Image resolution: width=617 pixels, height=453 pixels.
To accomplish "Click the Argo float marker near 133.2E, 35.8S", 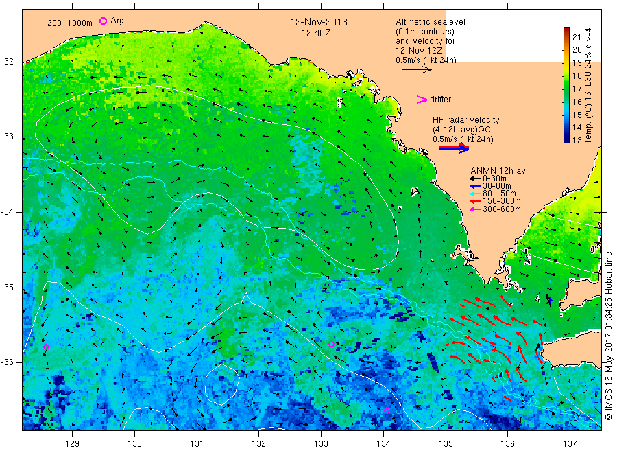I will click(331, 345).
